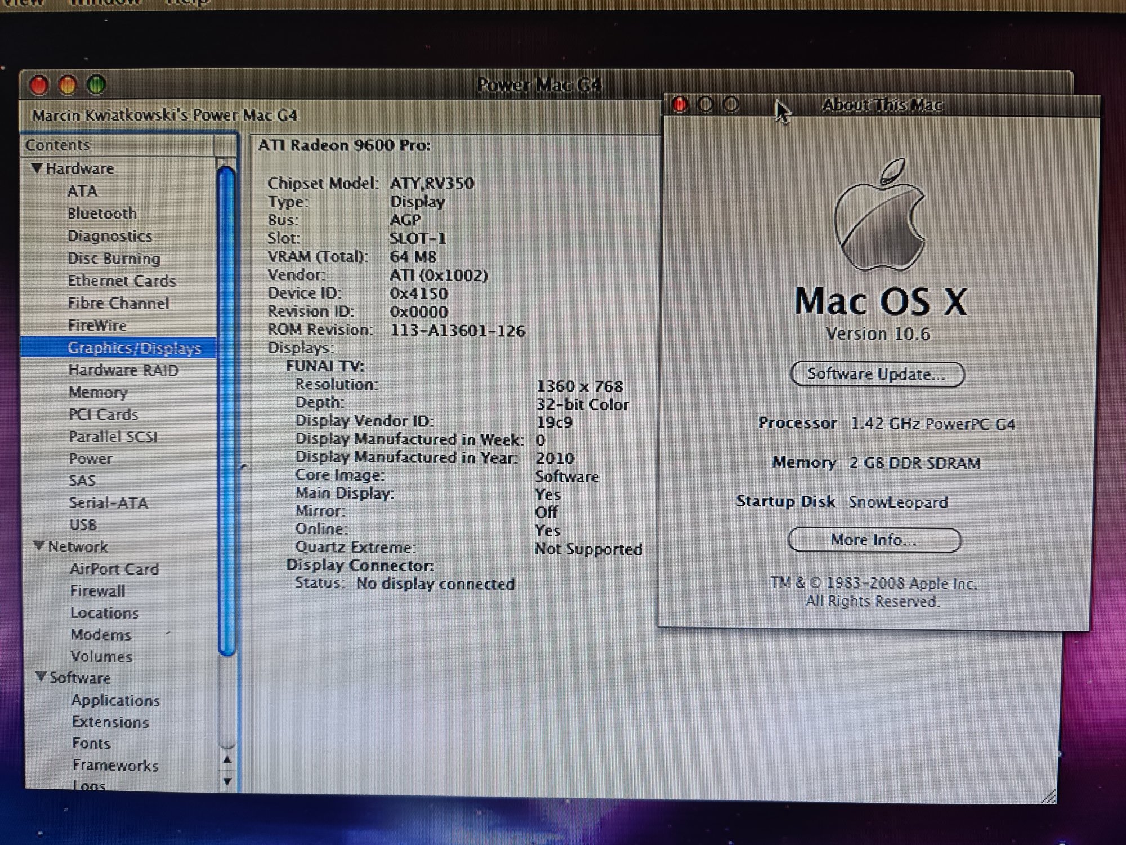
Task: Click the green zoom button of Power Mac G4 window
Action: point(96,85)
